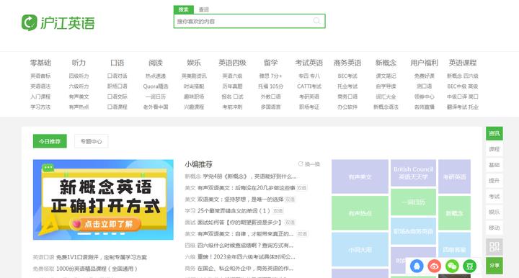This screenshot has width=519, height=278.
Task: Click the 口语对话 link
Action: [117, 76]
